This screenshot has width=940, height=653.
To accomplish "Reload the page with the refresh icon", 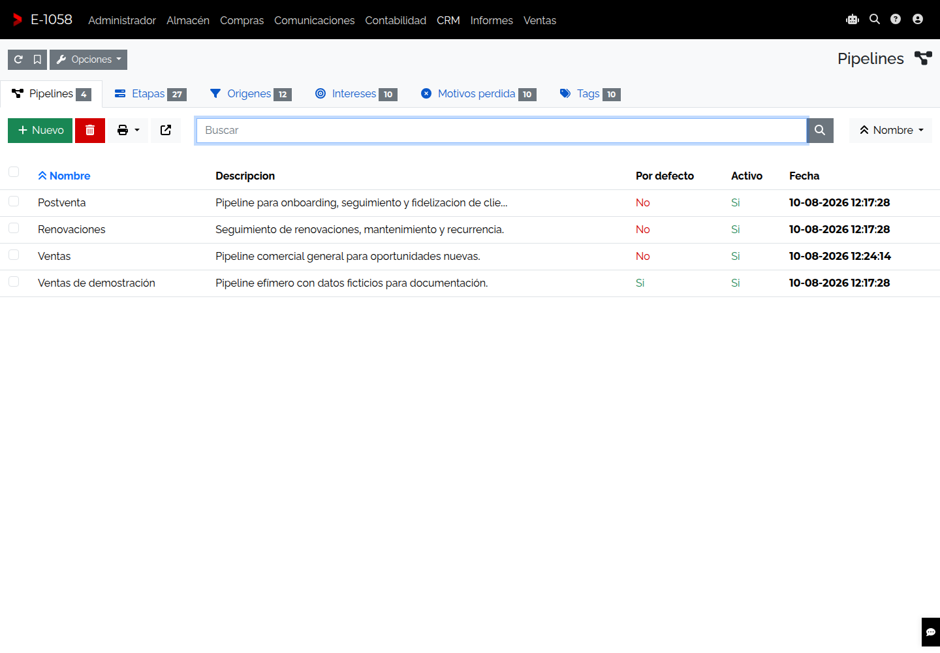I will [18, 59].
